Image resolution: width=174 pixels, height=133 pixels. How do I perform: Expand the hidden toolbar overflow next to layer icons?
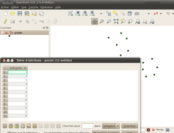[x=101, y=13]
